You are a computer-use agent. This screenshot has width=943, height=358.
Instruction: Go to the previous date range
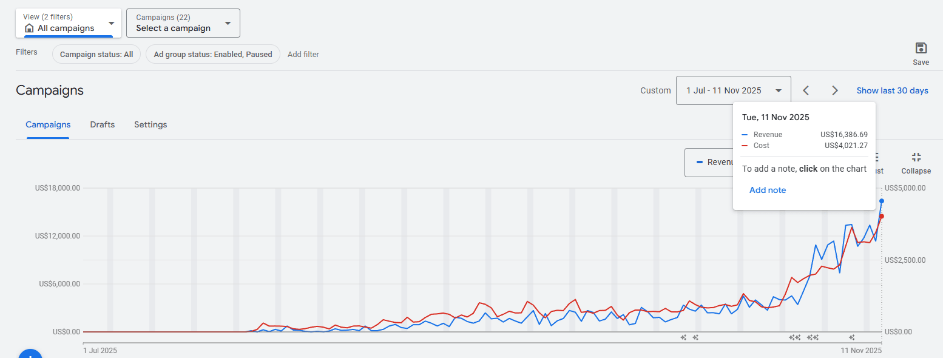click(806, 90)
